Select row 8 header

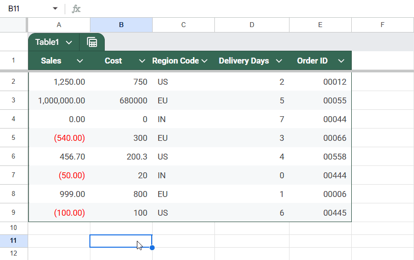[x=13, y=194]
